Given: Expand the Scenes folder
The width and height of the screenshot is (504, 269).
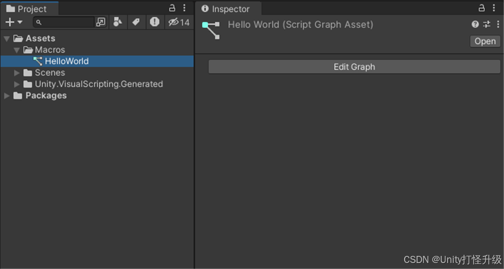Looking at the screenshot, I should (17, 73).
